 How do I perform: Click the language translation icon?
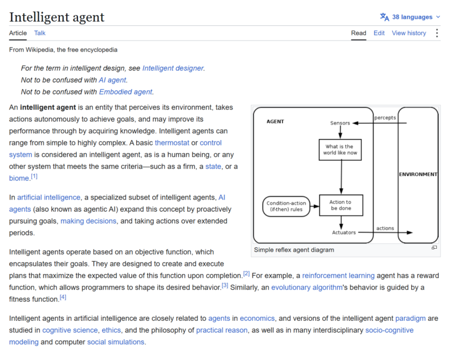[385, 17]
